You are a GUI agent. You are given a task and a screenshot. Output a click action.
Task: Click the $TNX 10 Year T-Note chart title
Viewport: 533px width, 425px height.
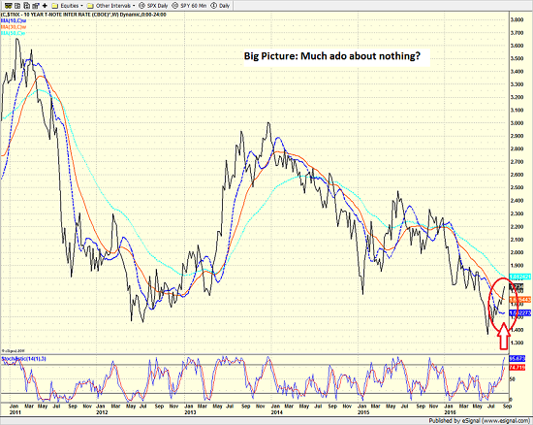[83, 15]
